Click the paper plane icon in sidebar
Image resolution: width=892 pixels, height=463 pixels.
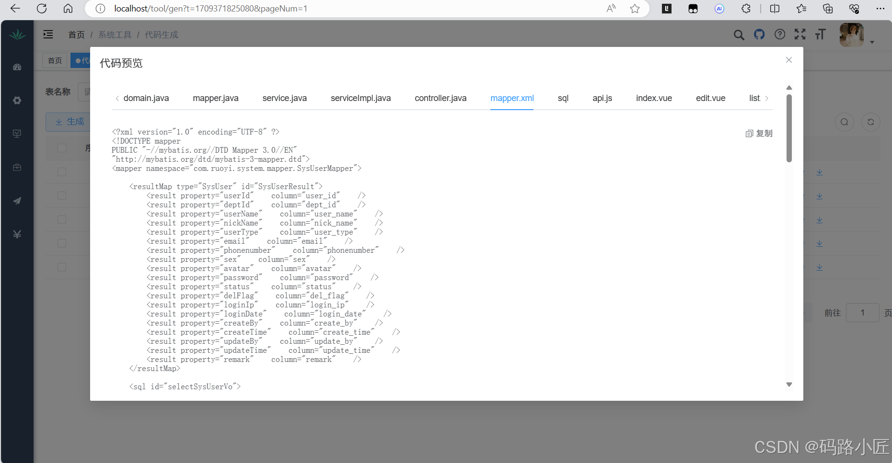(x=17, y=201)
